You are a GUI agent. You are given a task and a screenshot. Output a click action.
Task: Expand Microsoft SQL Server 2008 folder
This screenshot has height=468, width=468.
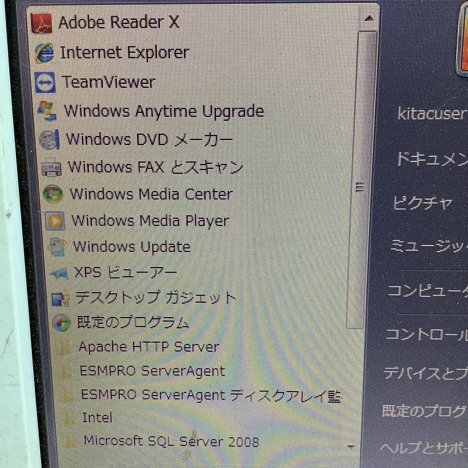pos(171,441)
